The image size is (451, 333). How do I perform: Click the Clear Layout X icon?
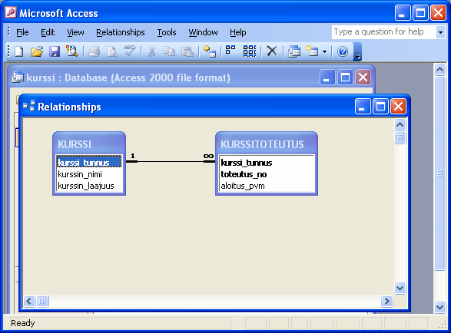271,51
